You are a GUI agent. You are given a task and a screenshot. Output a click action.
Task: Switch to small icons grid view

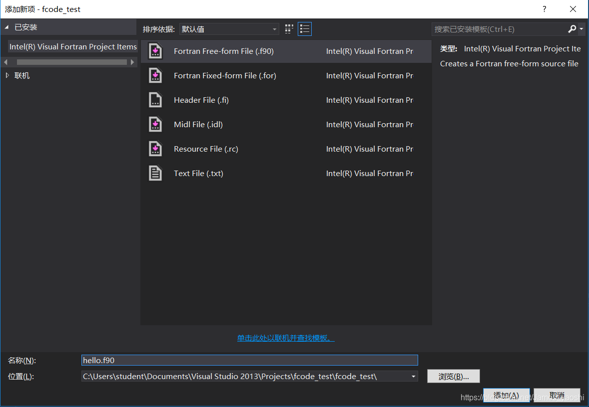pos(289,29)
